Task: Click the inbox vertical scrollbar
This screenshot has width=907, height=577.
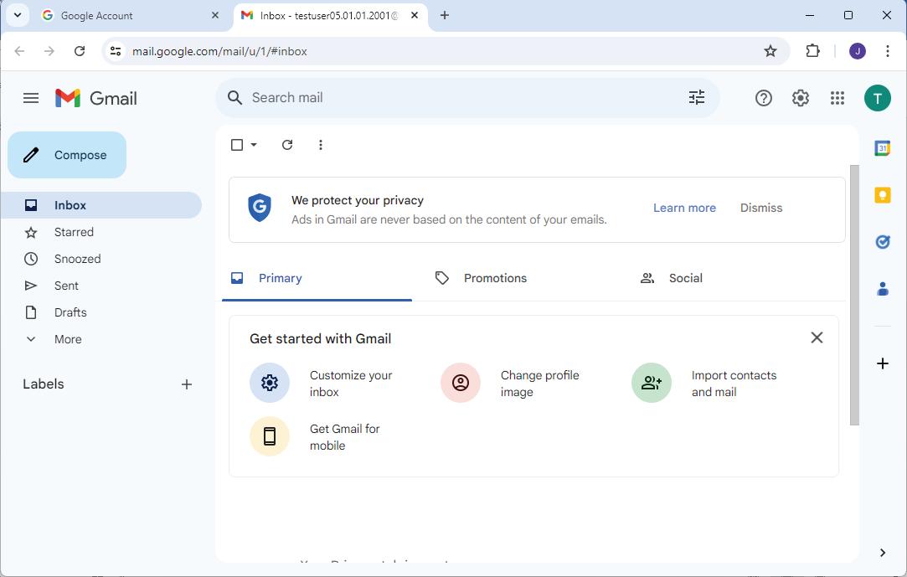Action: (x=854, y=295)
